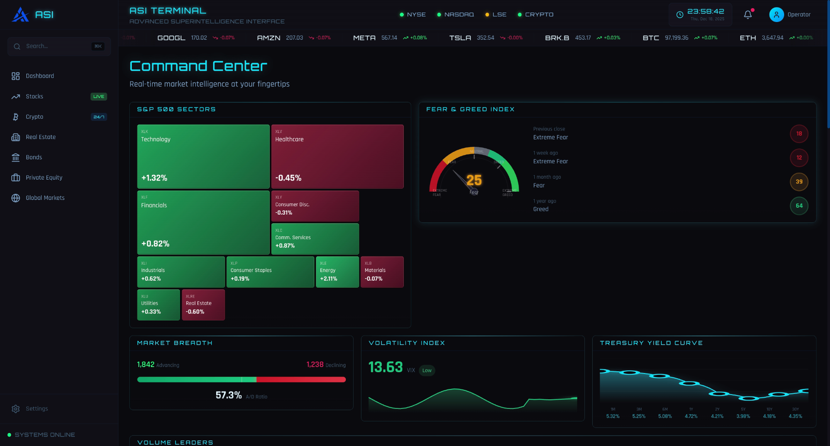Click the A/D Ratio progress bar
The image size is (830, 446).
pyautogui.click(x=241, y=380)
